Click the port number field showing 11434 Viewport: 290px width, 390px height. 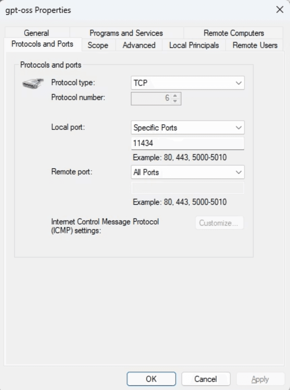187,143
